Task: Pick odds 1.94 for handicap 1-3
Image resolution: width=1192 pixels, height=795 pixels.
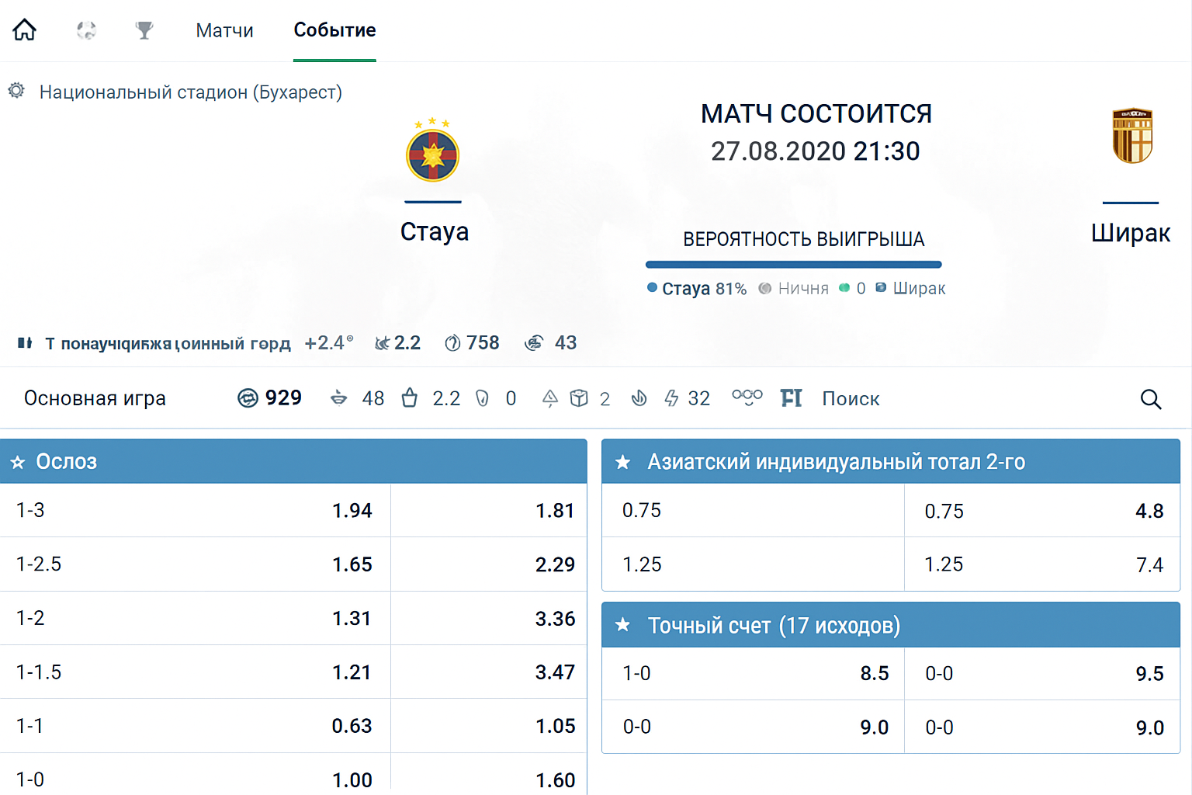Action: tap(352, 511)
